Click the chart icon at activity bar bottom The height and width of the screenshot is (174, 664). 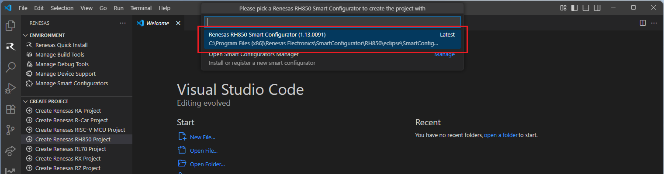pyautogui.click(x=10, y=171)
